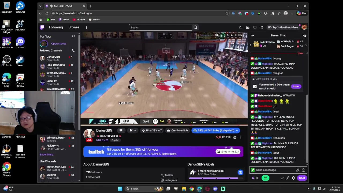This screenshot has width=343, height=193.
Task: Open the remote bookmark in bookmarks bar
Action: coord(94,20)
